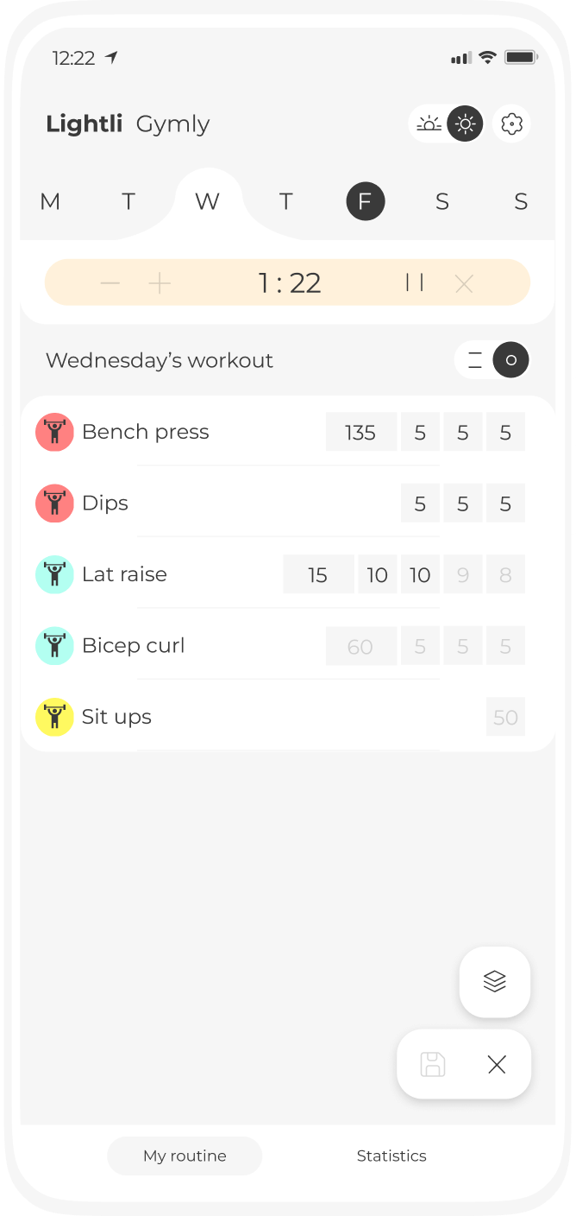Save the workout with the floppy disk icon
The width and height of the screenshot is (576, 1216).
click(x=432, y=1064)
